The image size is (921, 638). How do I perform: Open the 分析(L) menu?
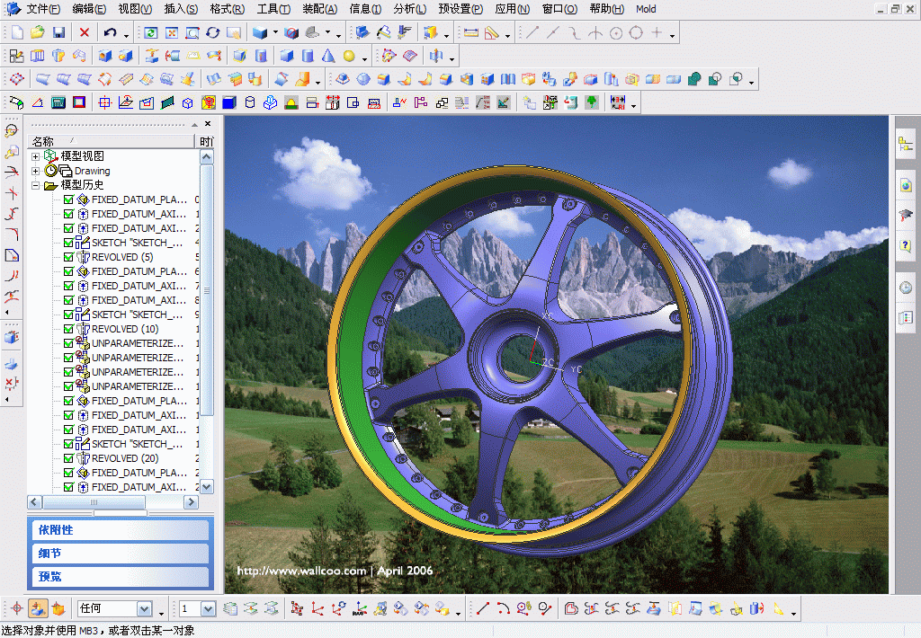coord(410,9)
